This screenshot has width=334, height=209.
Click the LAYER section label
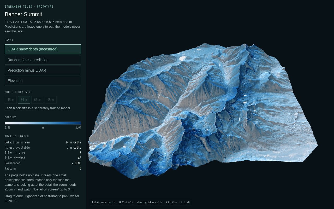point(9,40)
